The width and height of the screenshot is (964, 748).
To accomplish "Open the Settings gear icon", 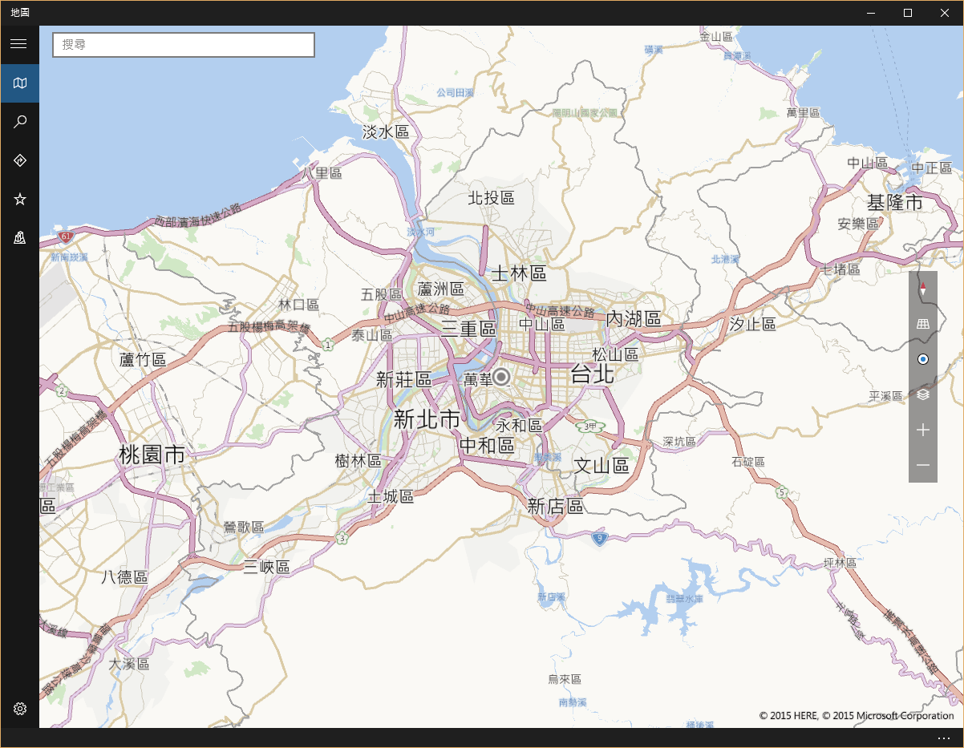I will [19, 709].
